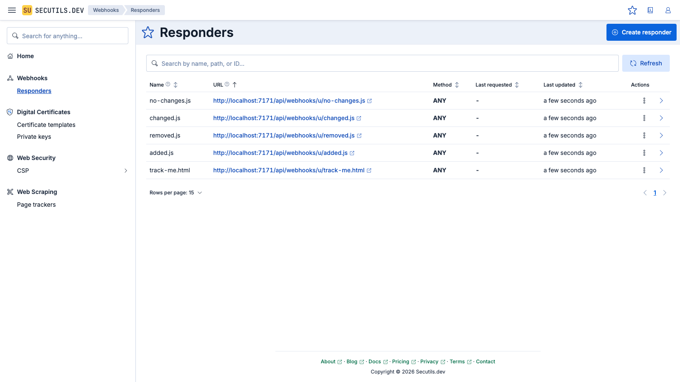The width and height of the screenshot is (680, 382).
Task: Open the user account icon top-right
Action: (668, 10)
